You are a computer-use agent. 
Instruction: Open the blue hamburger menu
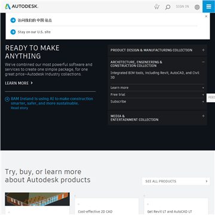pos(208,7)
